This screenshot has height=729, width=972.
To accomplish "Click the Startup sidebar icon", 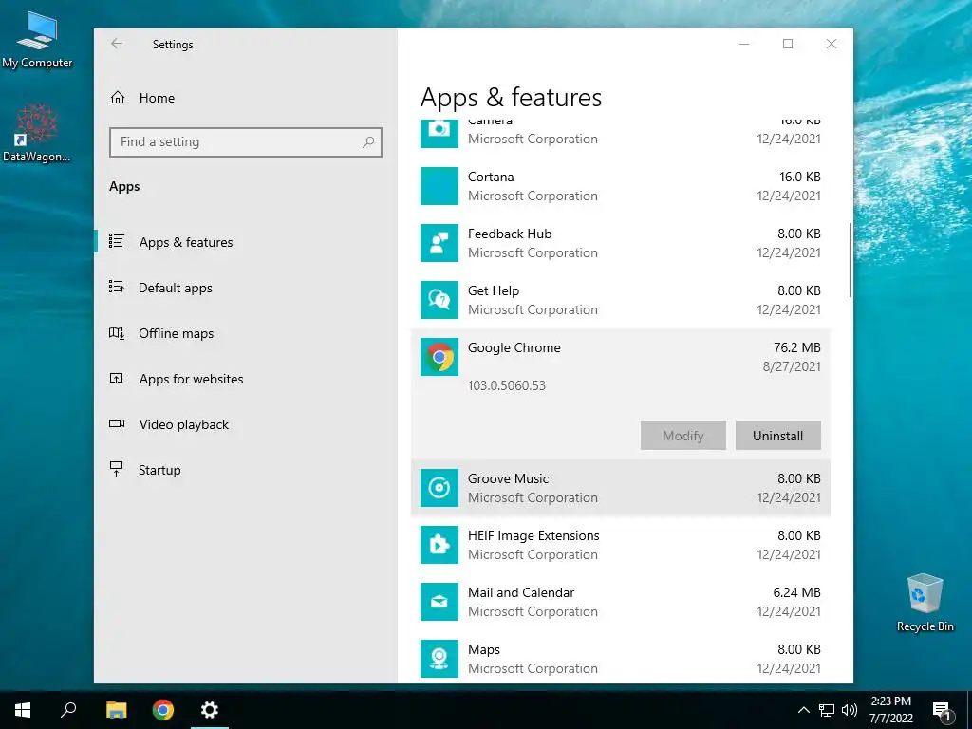I will point(116,469).
